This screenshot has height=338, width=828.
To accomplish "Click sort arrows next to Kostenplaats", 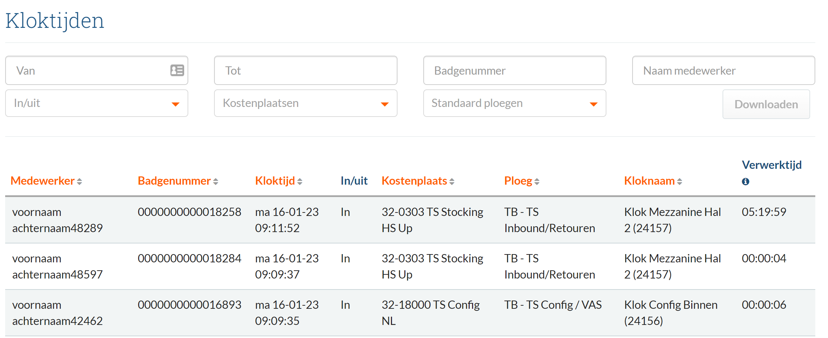I will coord(452,182).
